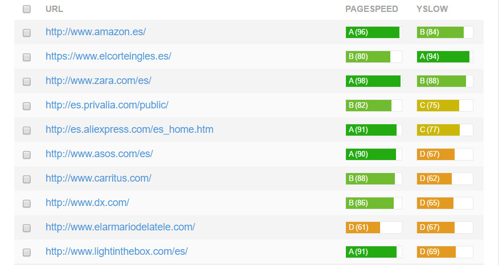Click the es.aliexpress.com URL
This screenshot has height=265, width=499.
[129, 129]
